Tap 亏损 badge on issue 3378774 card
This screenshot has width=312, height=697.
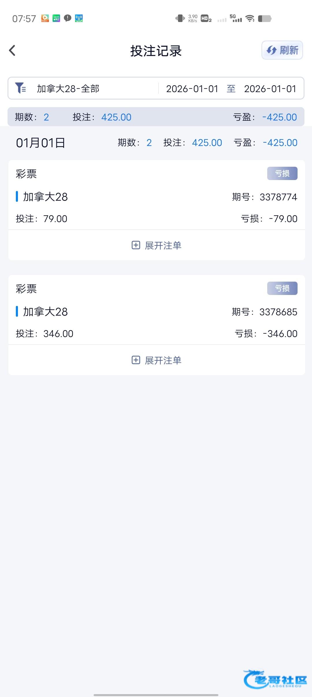tap(282, 173)
